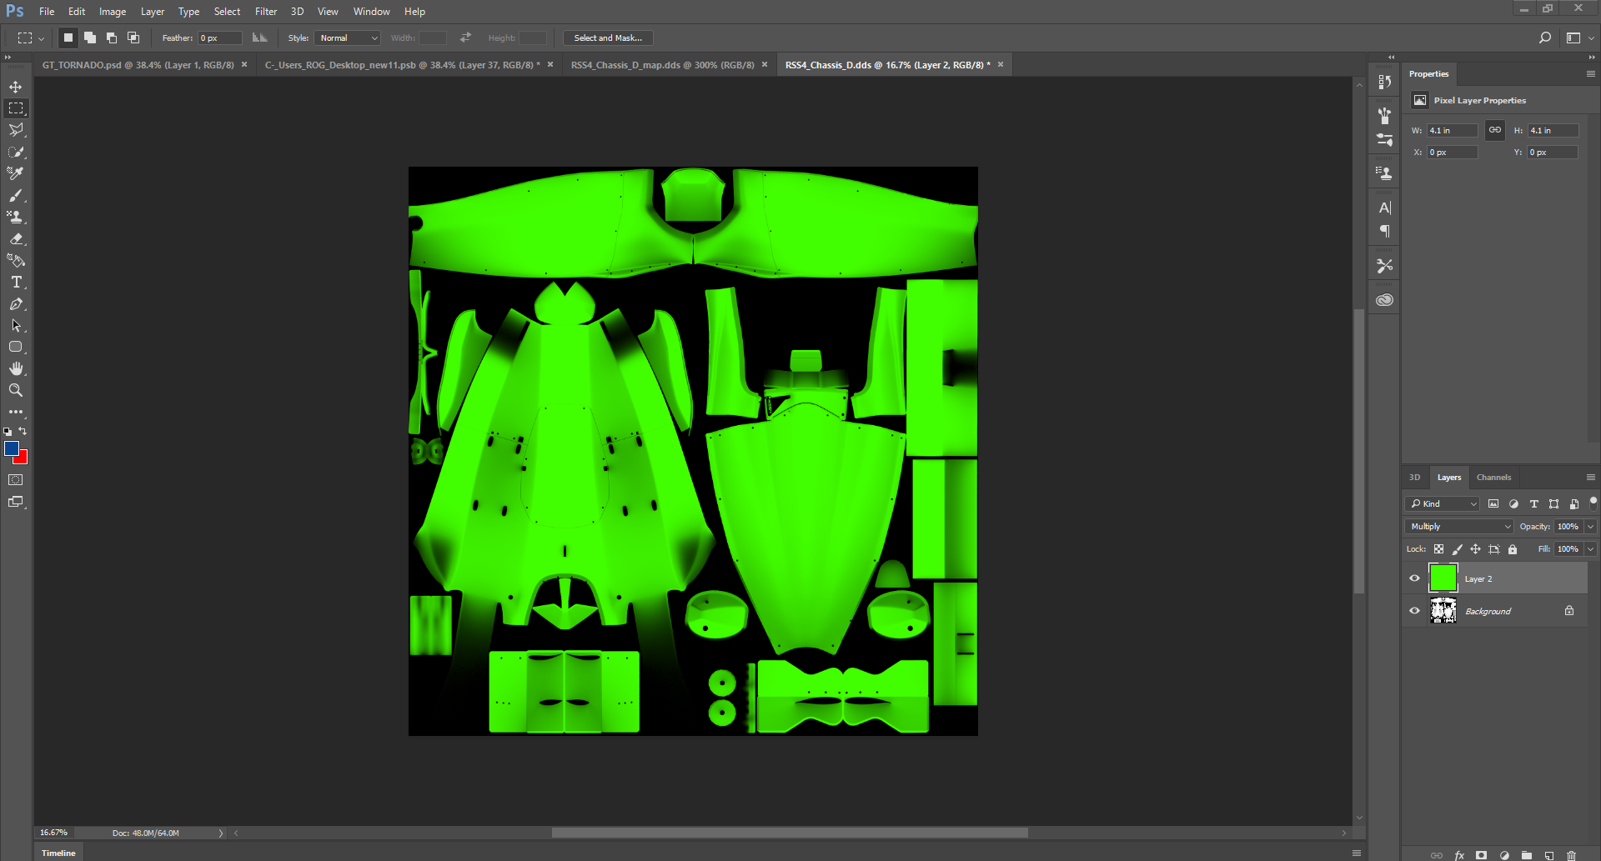Select the Zoom tool
This screenshot has height=861, width=1601.
point(16,390)
